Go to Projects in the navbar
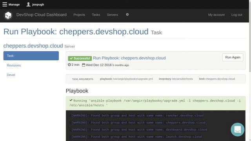 tap(79, 15)
